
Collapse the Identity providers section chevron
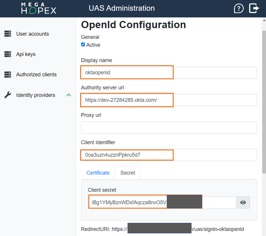[x=69, y=95]
